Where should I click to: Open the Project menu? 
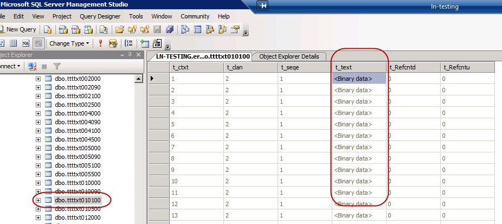pyautogui.click(x=62, y=16)
